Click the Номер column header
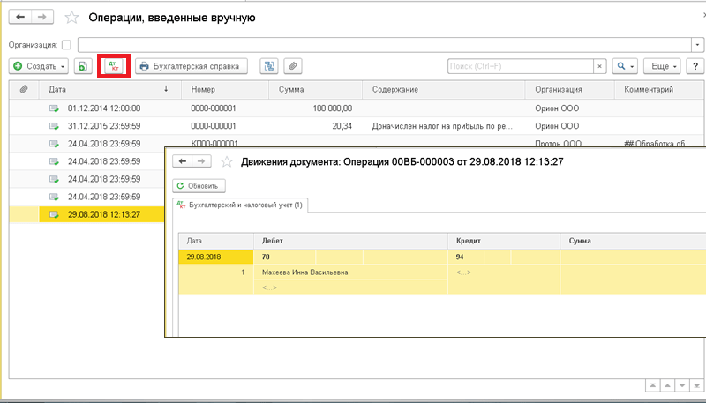Screen dimensions: 706x403 tap(225, 89)
